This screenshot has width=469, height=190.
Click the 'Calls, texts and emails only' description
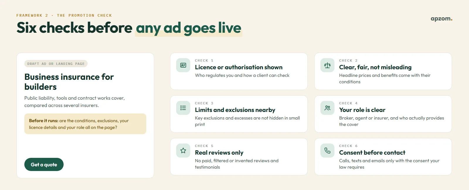389,164
